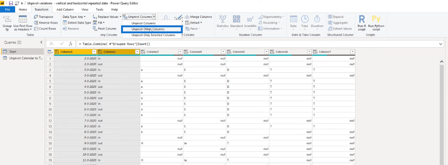This screenshot has height=165, width=448.
Task: Select the Start query
Action: (x=22, y=52)
